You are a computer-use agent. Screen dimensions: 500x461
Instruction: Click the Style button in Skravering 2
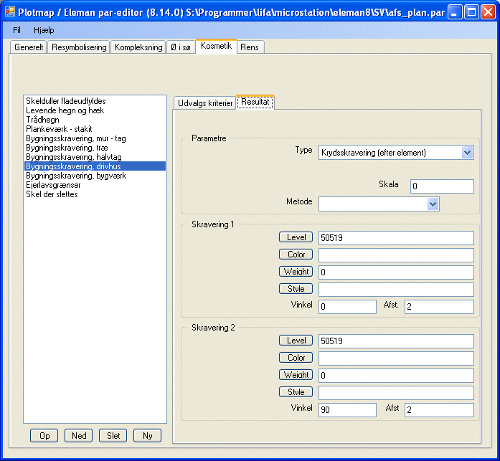(296, 392)
